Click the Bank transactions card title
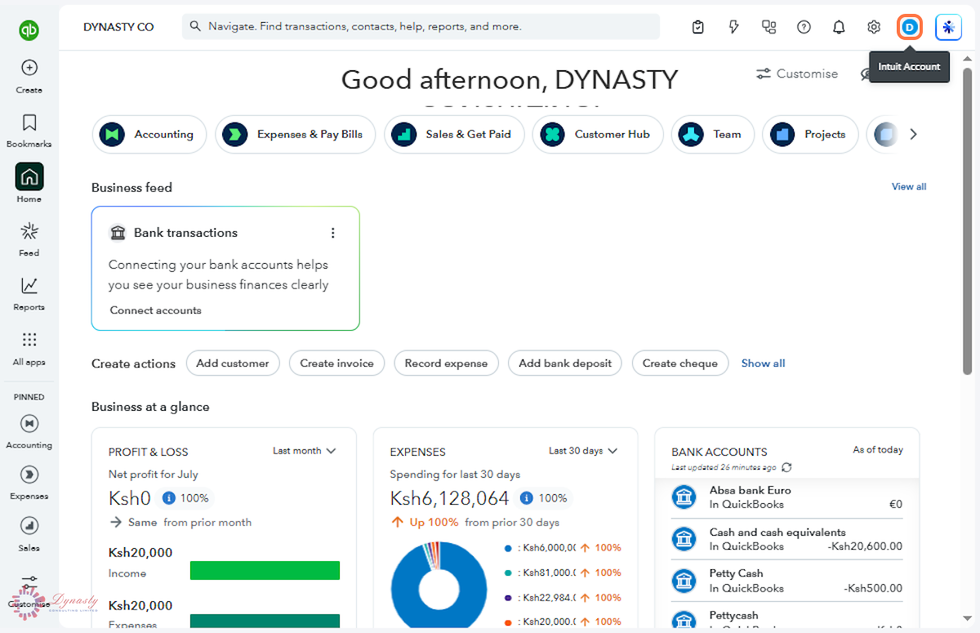This screenshot has height=633, width=980. coord(185,233)
